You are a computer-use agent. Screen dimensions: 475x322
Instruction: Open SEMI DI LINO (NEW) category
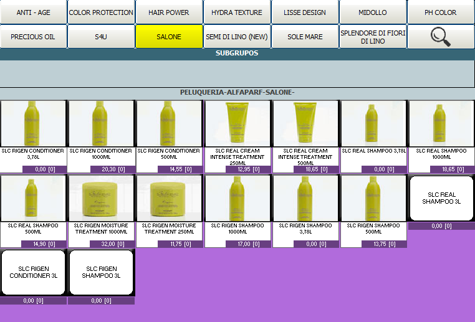pos(237,37)
